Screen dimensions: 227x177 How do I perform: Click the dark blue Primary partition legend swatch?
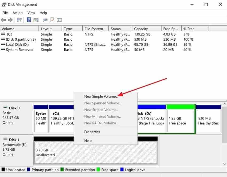(29, 170)
